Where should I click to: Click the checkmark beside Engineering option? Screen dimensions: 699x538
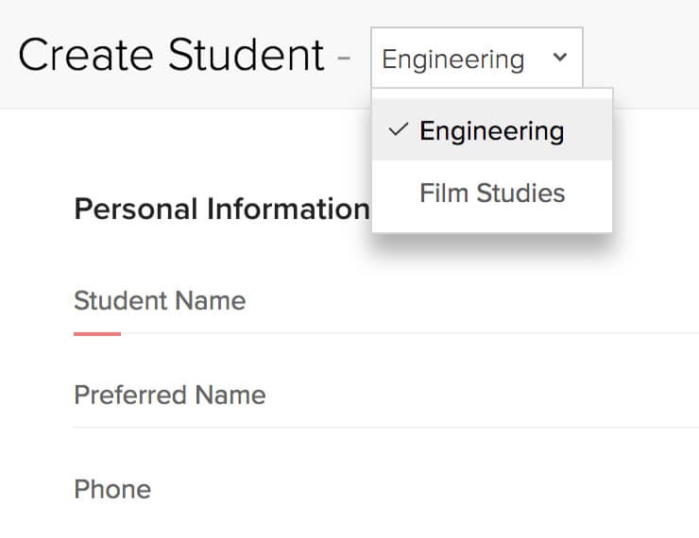click(x=398, y=129)
